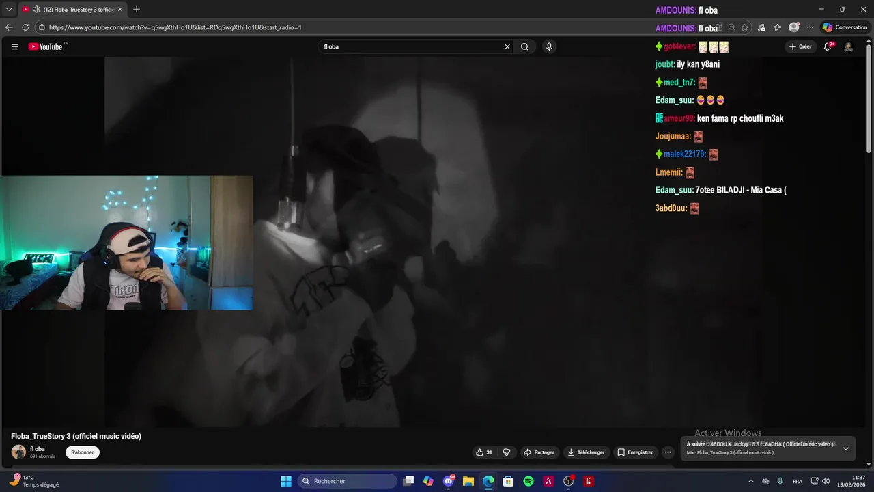Image resolution: width=874 pixels, height=492 pixels.
Task: Select the Floba_TrueStory 3 tab
Action: click(x=72, y=10)
